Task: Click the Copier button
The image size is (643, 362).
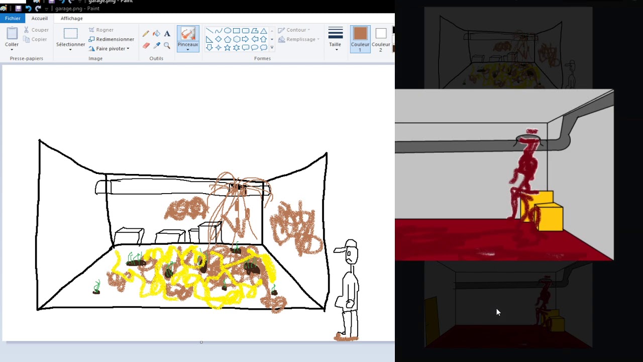Action: click(x=36, y=39)
